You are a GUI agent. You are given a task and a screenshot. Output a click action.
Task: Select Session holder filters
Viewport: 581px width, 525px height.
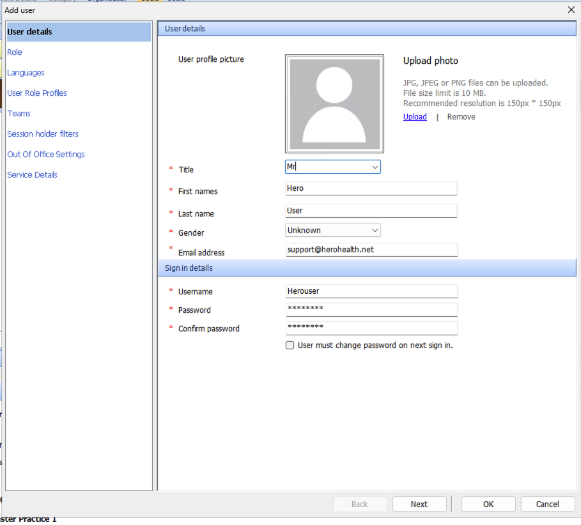[x=43, y=134]
